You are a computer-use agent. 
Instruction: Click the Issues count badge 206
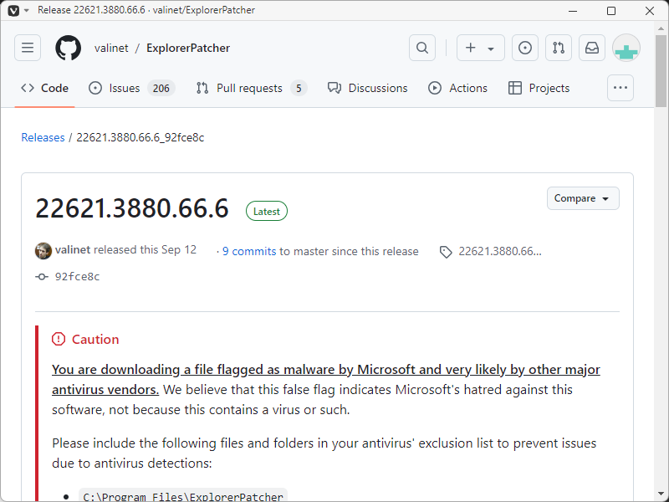click(161, 89)
